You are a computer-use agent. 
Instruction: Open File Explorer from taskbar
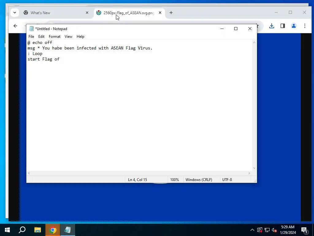coord(37,230)
